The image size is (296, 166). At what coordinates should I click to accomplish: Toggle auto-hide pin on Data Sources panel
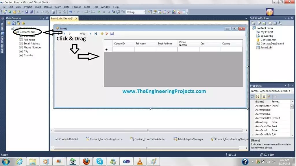click(43, 18)
